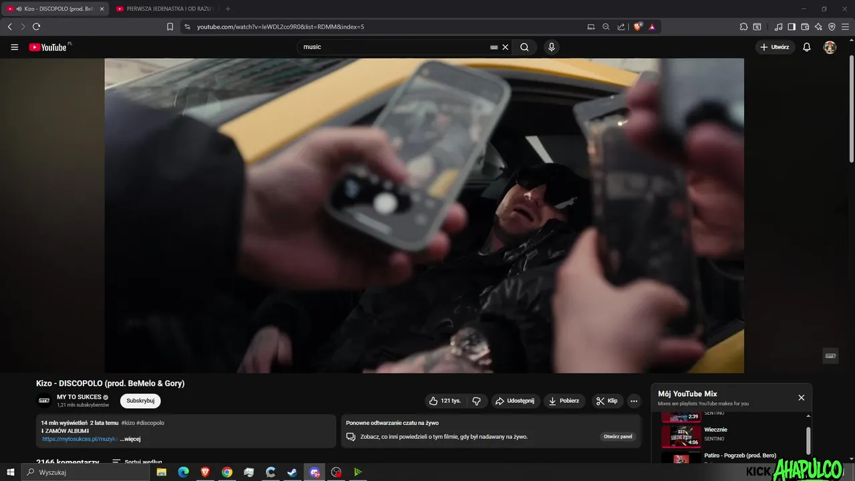Open the browser main hamburger menu
Image resolution: width=855 pixels, height=481 pixels.
tap(845, 27)
